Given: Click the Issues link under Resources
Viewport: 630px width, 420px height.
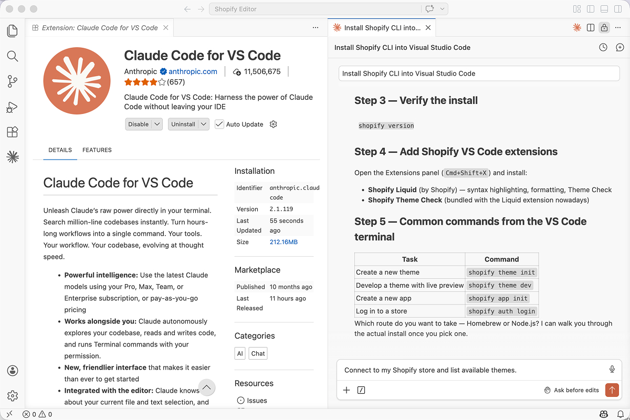Looking at the screenshot, I should click(x=256, y=400).
